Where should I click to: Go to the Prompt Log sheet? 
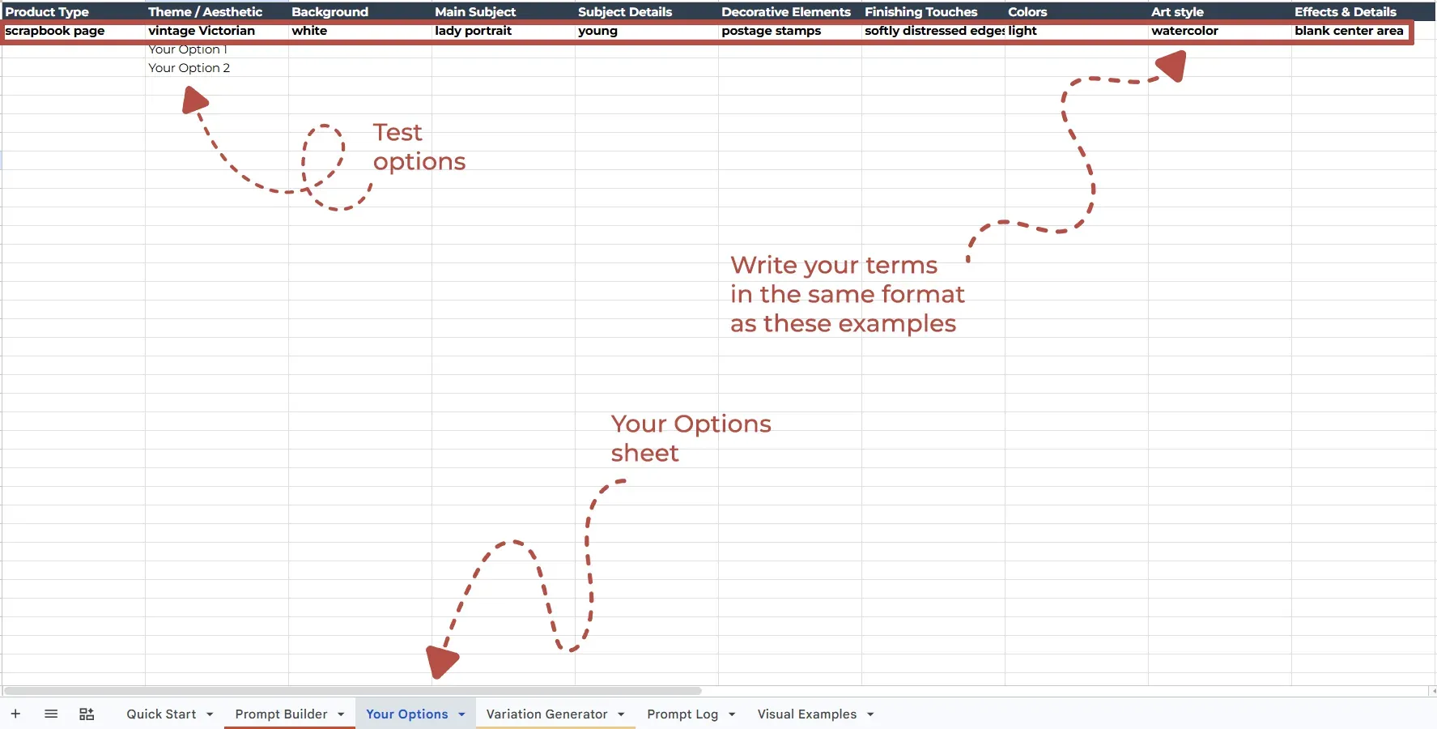[x=682, y=714]
